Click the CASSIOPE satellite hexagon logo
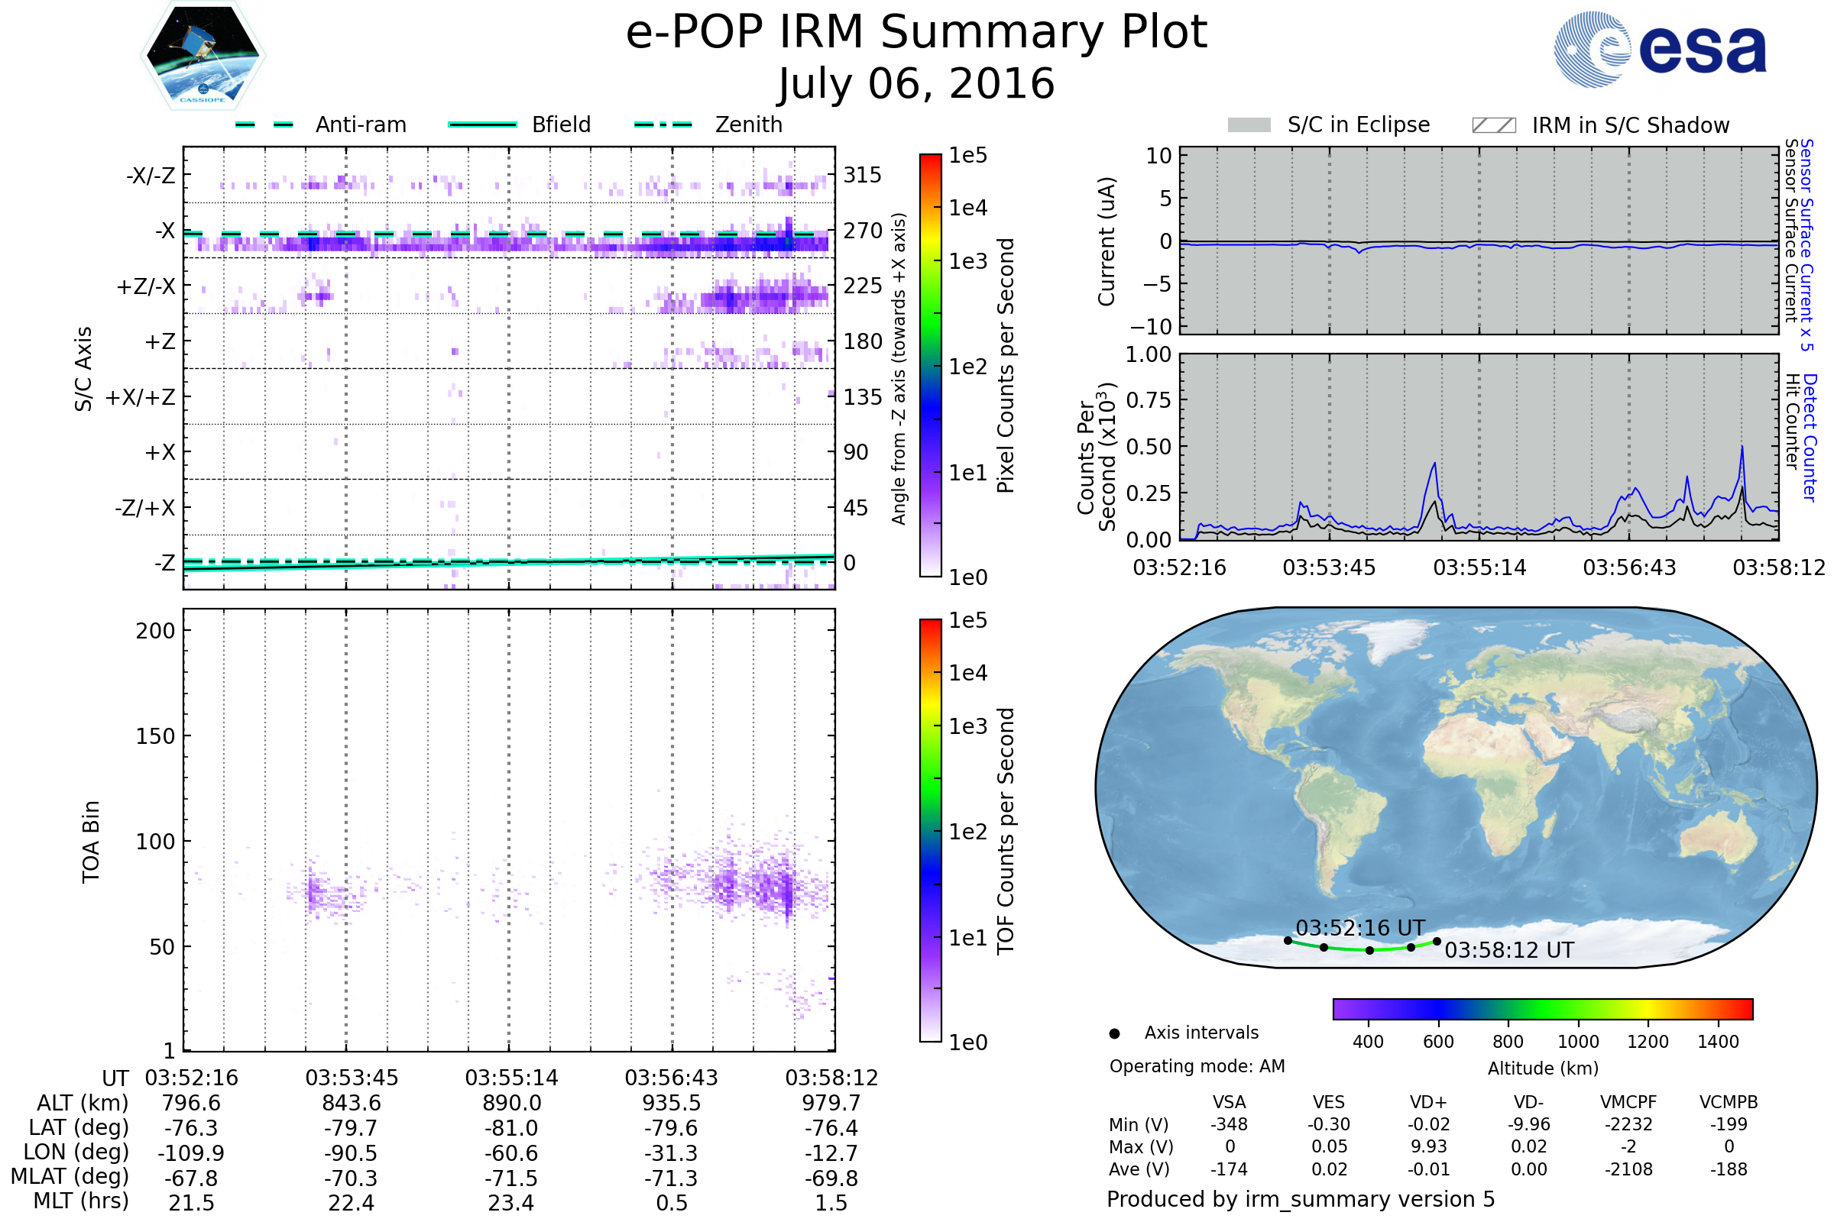 [203, 56]
